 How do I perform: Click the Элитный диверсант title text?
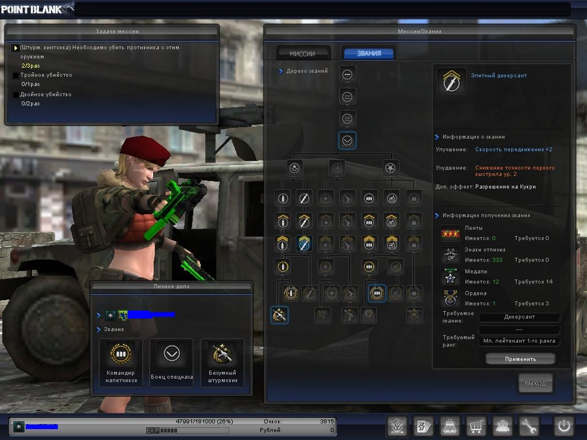pyautogui.click(x=499, y=76)
